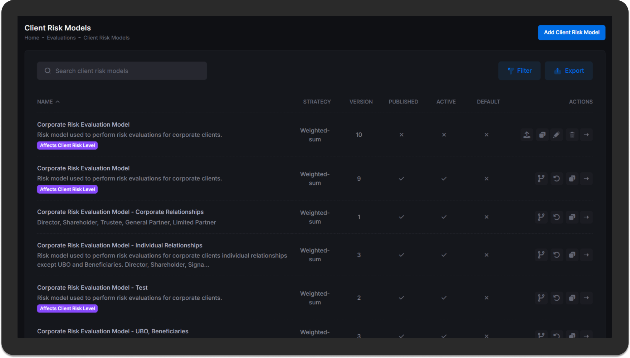Duplicate the version 10 Corporate Risk Evaluation Model
The height and width of the screenshot is (358, 630).
[x=542, y=135]
